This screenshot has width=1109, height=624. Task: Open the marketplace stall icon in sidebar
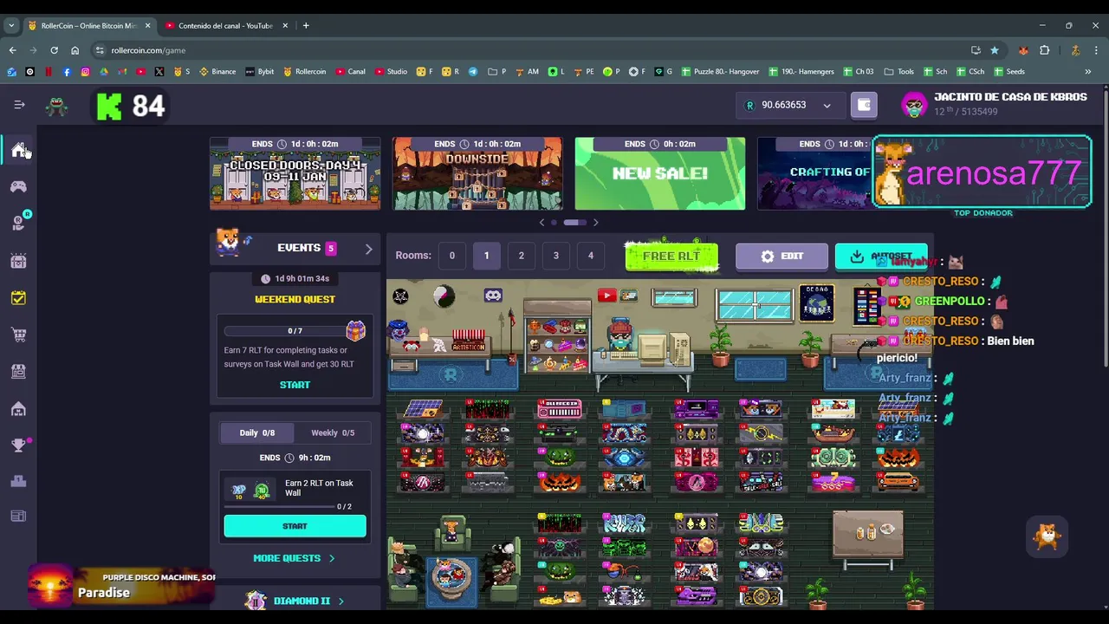tap(18, 371)
